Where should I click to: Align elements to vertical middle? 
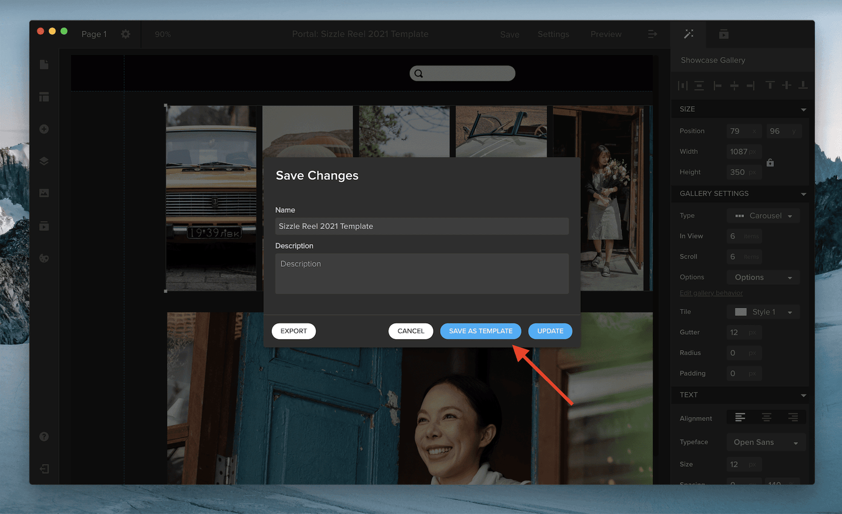tap(787, 85)
